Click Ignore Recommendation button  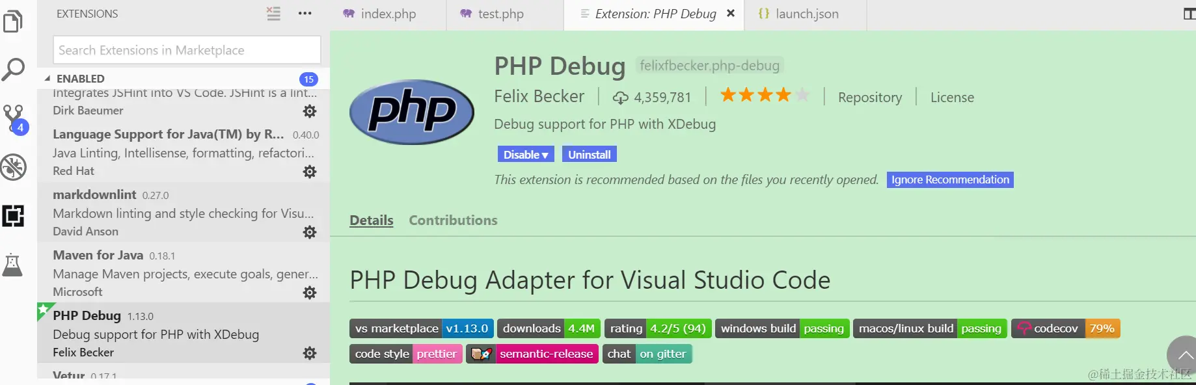950,179
